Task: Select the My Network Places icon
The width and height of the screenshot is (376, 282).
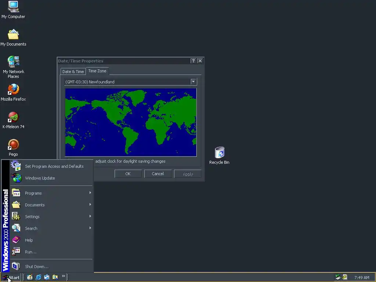Action: pyautogui.click(x=13, y=67)
